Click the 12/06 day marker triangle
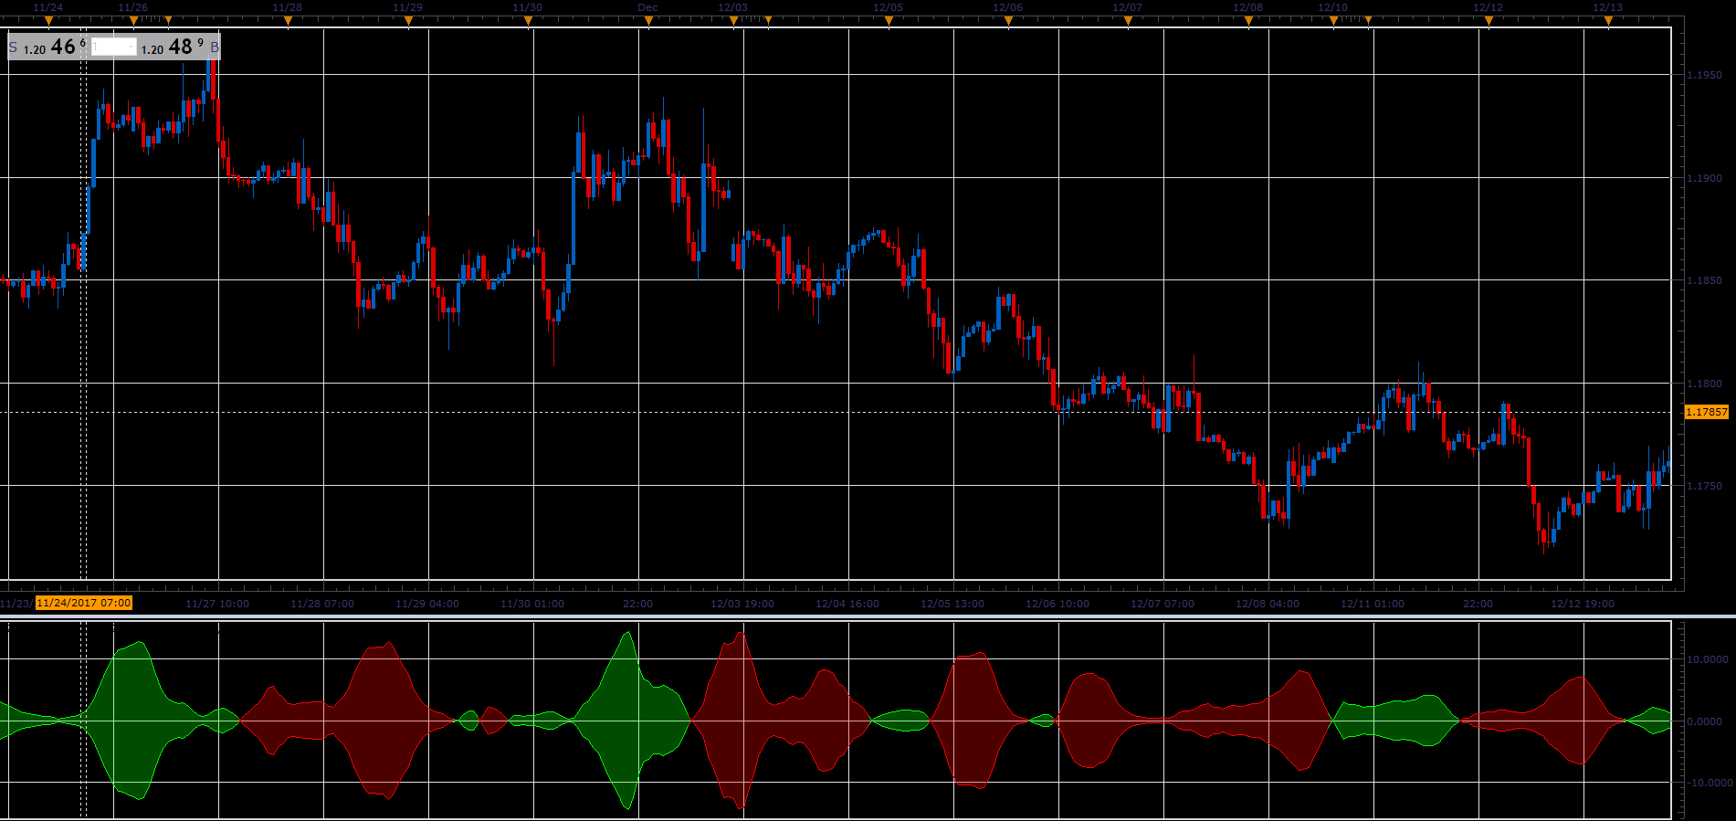The width and height of the screenshot is (1736, 821). point(1008,20)
